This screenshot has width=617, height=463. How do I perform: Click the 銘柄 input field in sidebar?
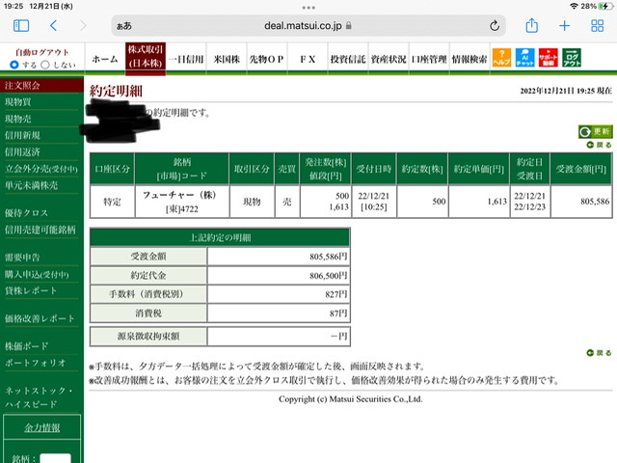56,459
